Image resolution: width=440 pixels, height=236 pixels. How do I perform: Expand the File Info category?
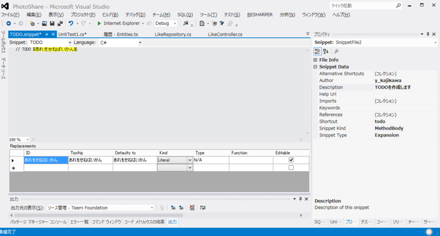(315, 60)
